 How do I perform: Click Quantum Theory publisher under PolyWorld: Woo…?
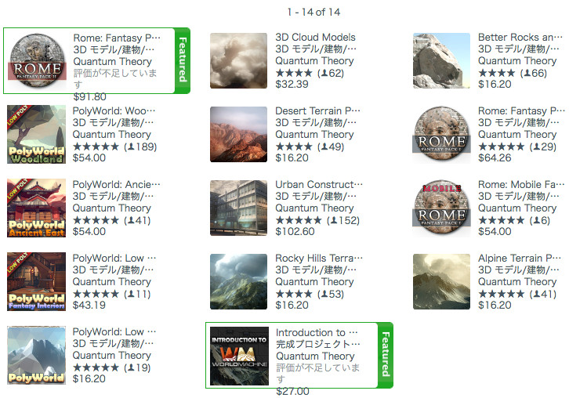[x=111, y=135]
